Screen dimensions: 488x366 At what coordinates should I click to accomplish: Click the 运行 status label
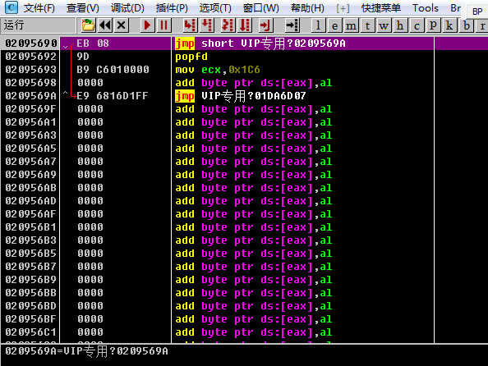pyautogui.click(x=14, y=25)
